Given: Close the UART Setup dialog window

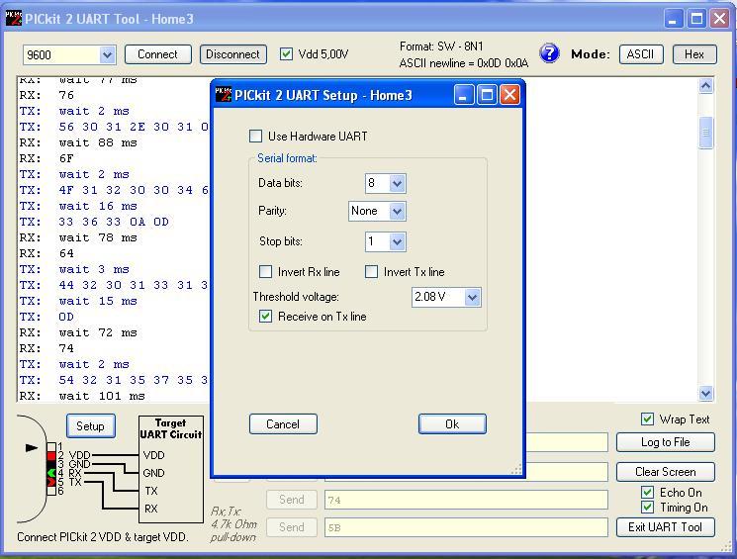Looking at the screenshot, I should pyautogui.click(x=510, y=95).
